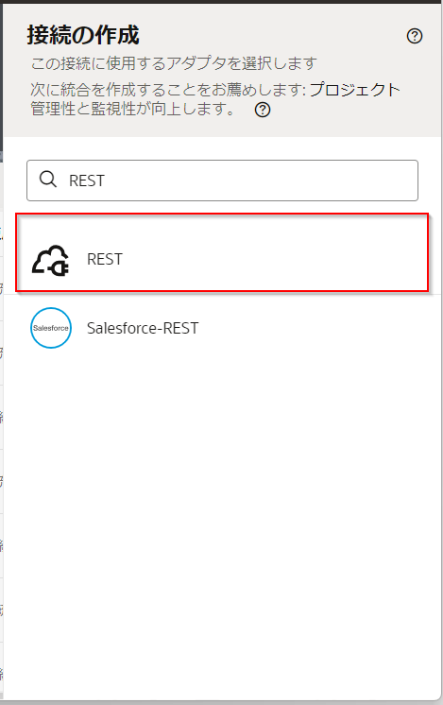443x705 pixels.
Task: Open help icon beside 接続の作成 title
Action: [x=415, y=36]
